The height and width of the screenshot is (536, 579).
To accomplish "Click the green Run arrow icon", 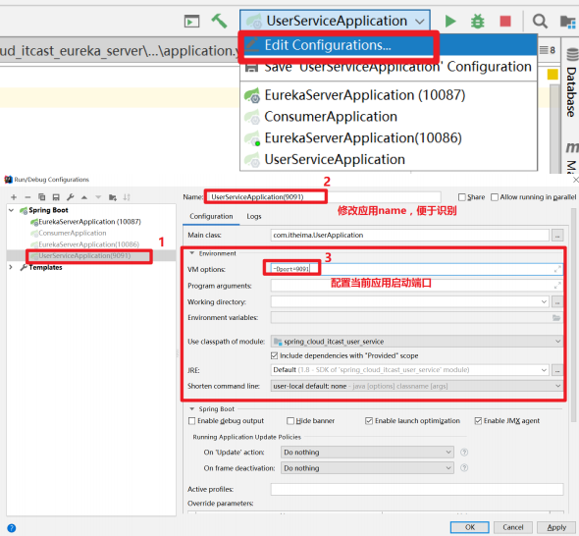I will click(x=450, y=21).
